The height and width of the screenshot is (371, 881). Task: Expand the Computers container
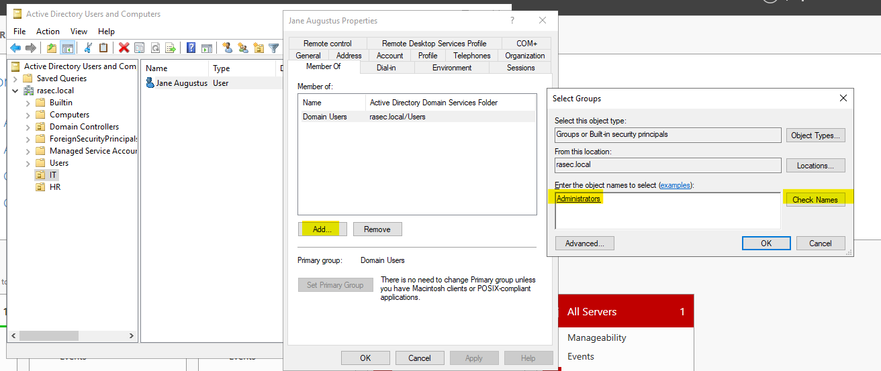coord(28,115)
